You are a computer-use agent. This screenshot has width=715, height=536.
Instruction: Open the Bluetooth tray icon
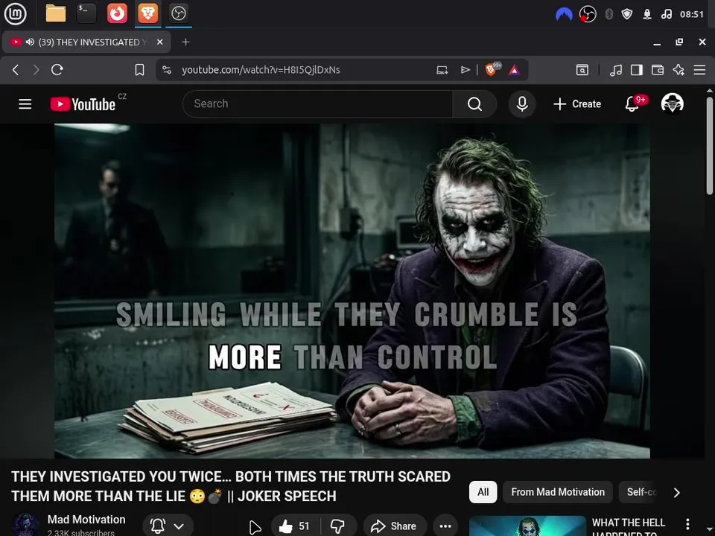pos(608,15)
